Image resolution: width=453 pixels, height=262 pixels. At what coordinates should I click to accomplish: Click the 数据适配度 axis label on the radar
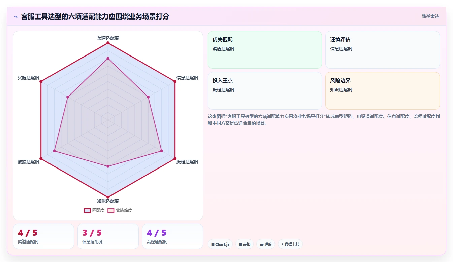coord(28,162)
